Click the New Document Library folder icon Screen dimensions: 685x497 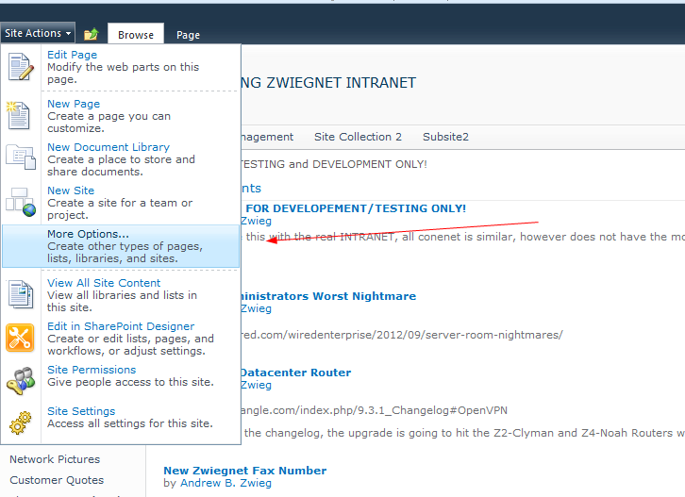21,157
